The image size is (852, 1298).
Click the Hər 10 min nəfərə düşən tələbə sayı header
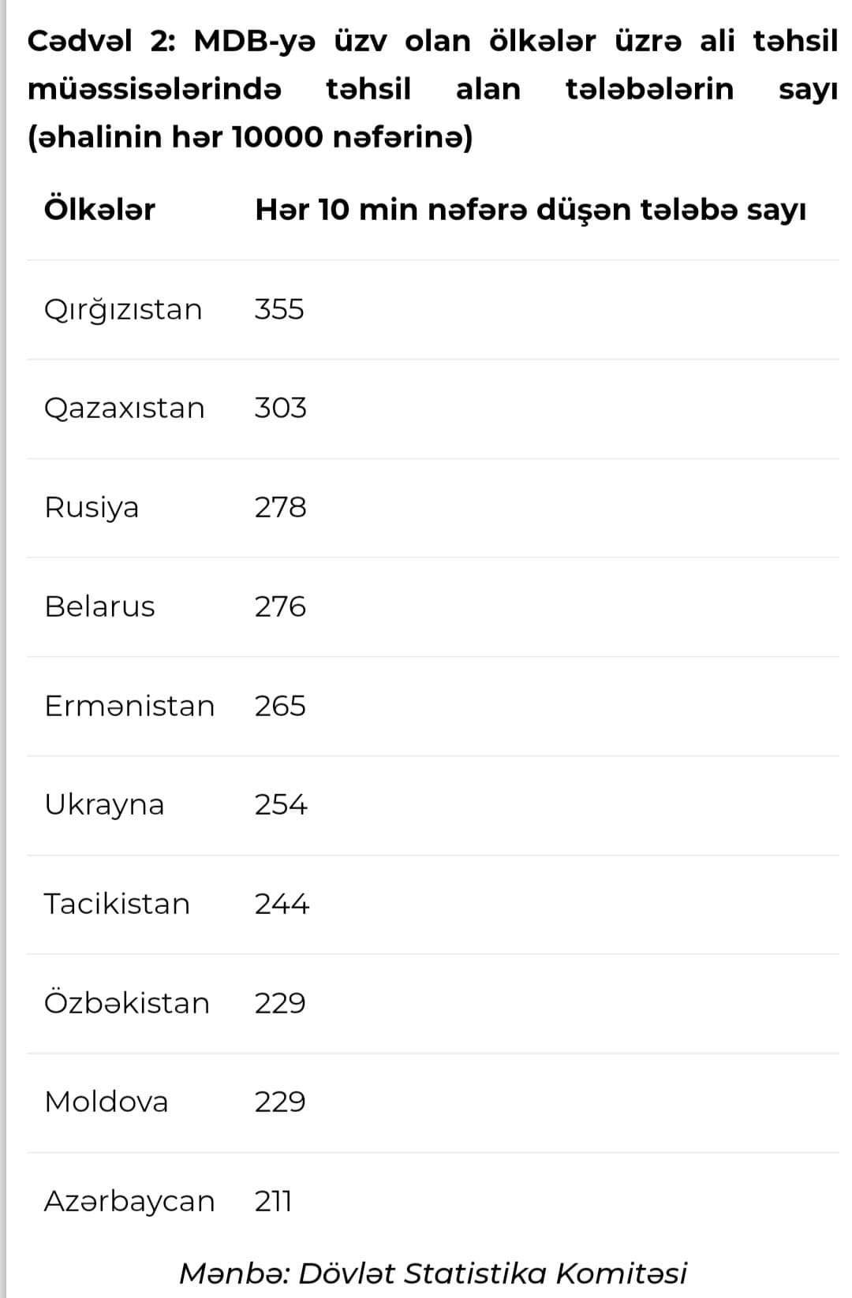tap(531, 211)
